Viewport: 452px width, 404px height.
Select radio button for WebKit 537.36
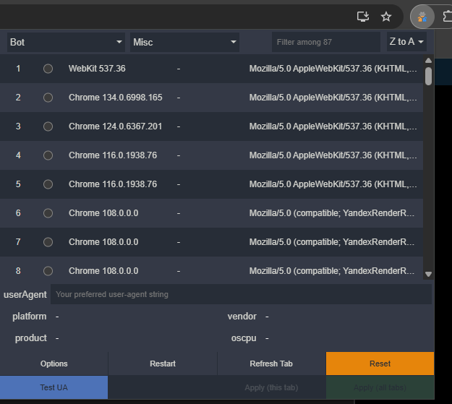click(x=48, y=69)
